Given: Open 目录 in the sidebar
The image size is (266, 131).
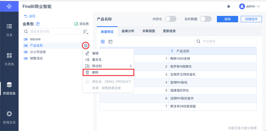Looking at the screenshot, I should [x=9, y=30].
